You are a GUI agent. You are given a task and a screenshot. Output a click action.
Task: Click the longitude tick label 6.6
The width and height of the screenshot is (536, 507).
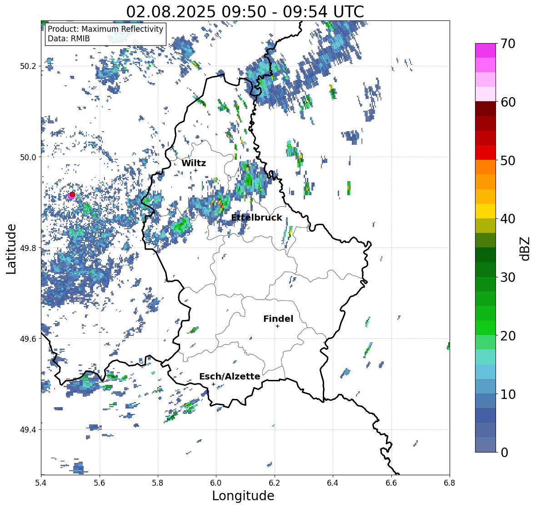pos(391,483)
